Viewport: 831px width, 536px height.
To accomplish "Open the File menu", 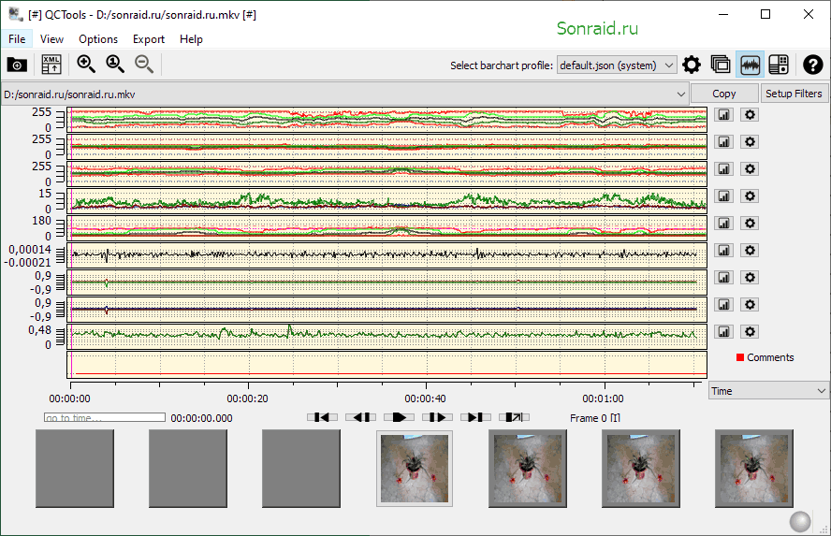I will point(17,39).
